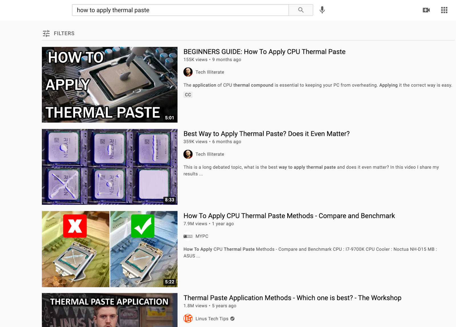Image resolution: width=456 pixels, height=327 pixels.
Task: Click the red X and green check thumbnail
Action: [x=109, y=249]
